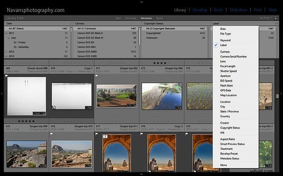The width and height of the screenshot is (283, 176).
Task: Switch to the Print module
Action: [x=258, y=10]
